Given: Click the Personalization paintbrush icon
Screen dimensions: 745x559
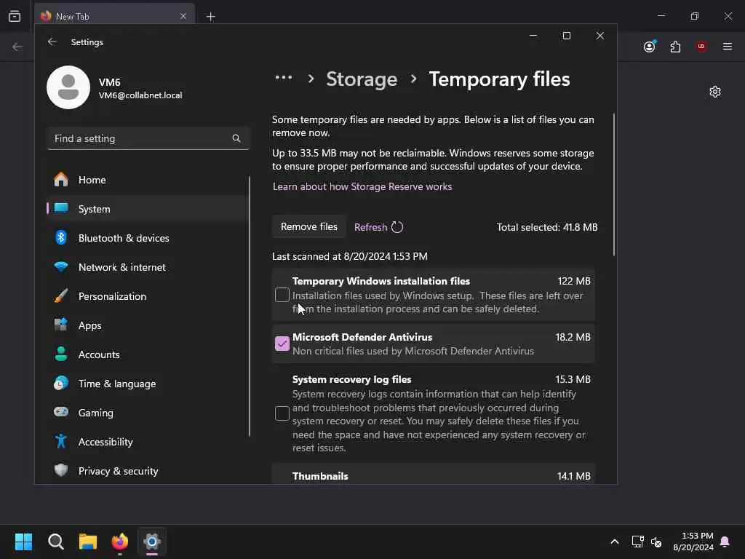Looking at the screenshot, I should pyautogui.click(x=61, y=296).
